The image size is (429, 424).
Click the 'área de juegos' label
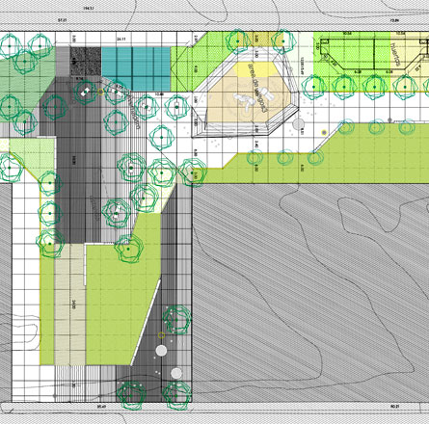[x=257, y=88]
